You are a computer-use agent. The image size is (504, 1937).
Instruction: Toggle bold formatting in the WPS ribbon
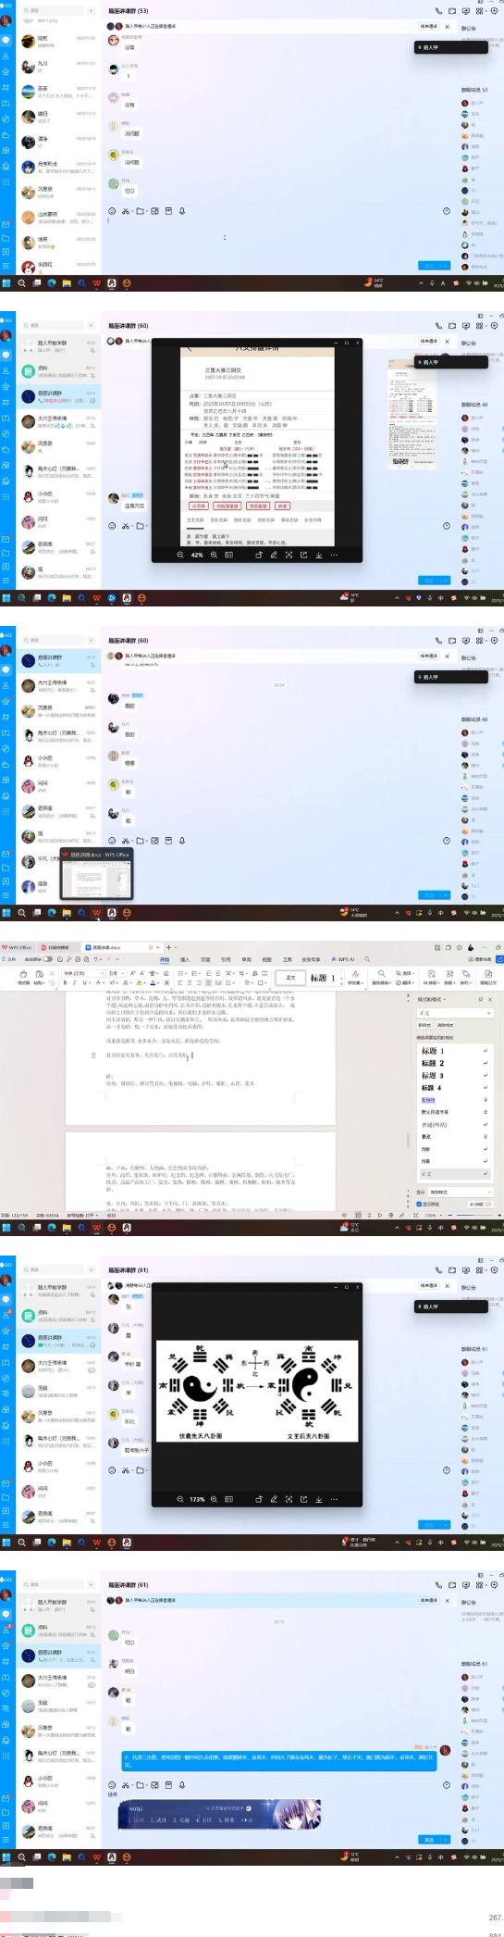coord(65,982)
